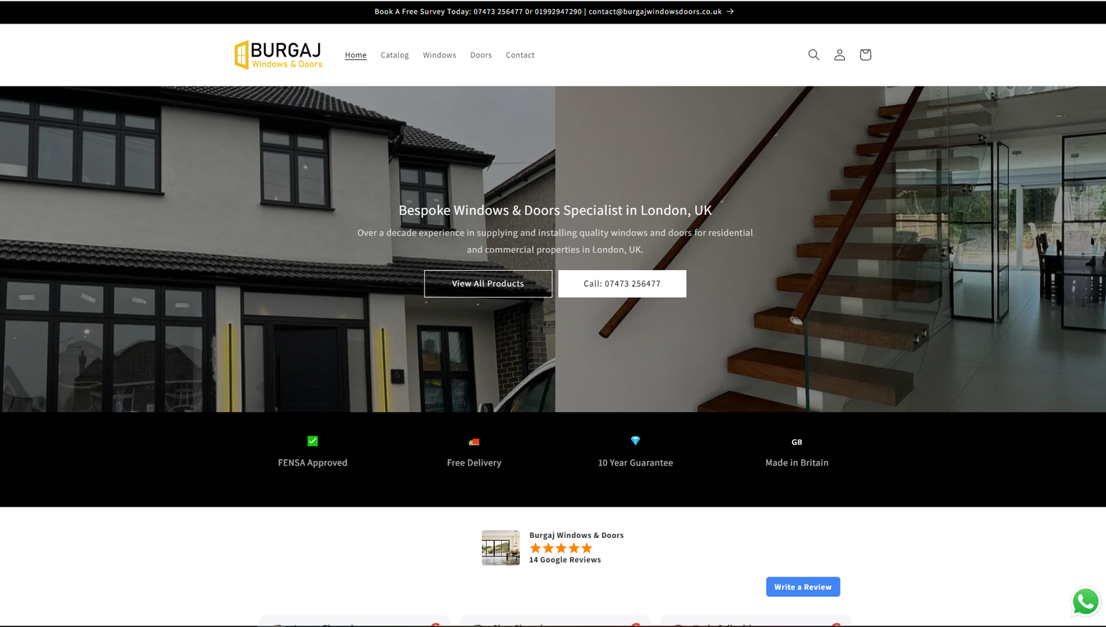Click the green FENSA Approved checkmark icon
1106x627 pixels.
pyautogui.click(x=312, y=441)
